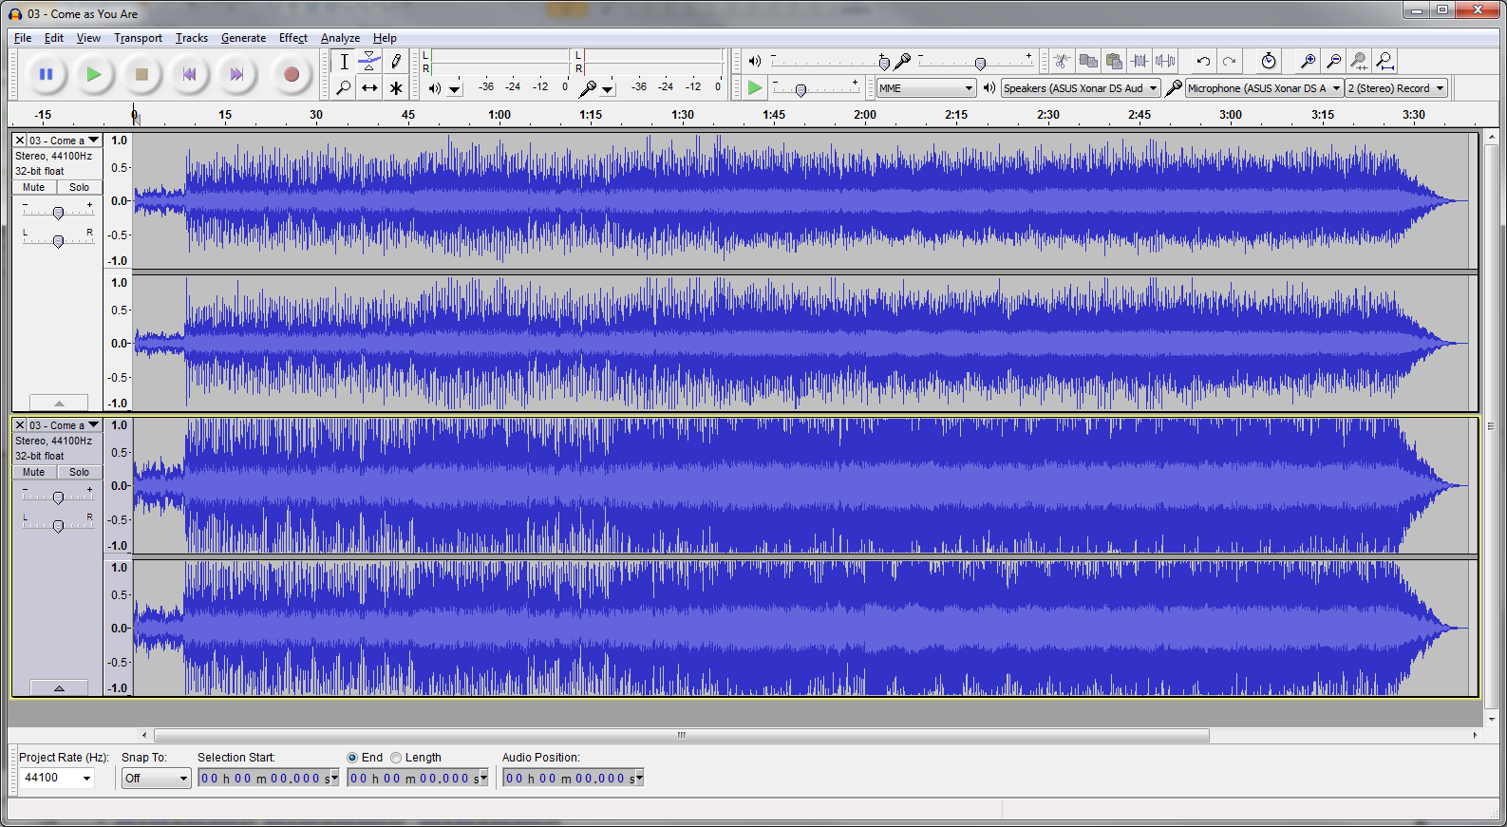
Task: Open the Analyze menu
Action: 340,38
